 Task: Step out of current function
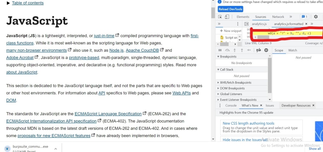tap(242, 50)
